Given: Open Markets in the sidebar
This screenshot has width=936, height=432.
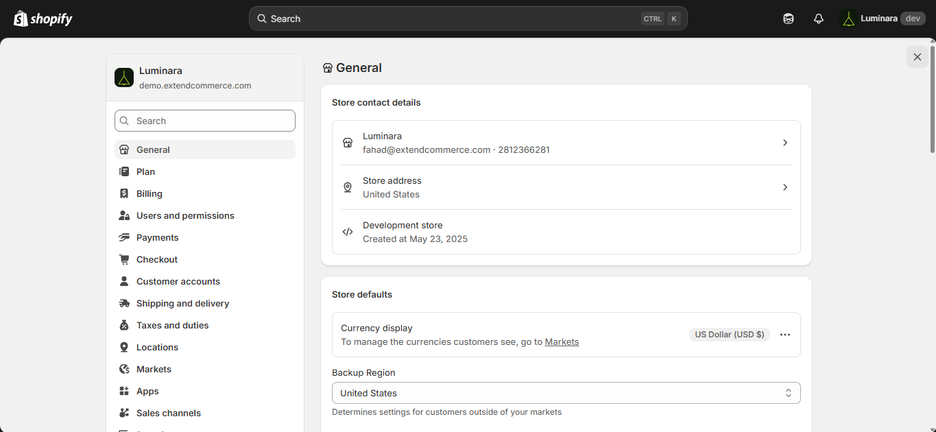Looking at the screenshot, I should point(205,369).
